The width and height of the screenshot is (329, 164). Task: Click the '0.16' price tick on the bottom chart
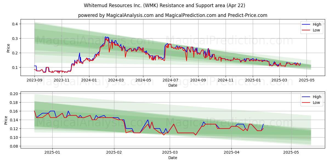(14, 111)
